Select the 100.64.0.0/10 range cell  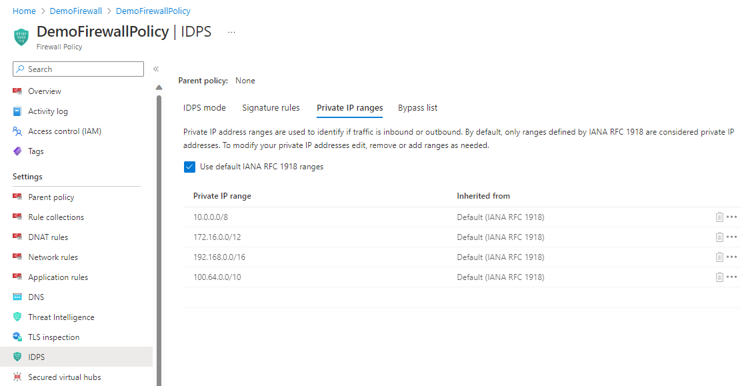click(x=217, y=277)
